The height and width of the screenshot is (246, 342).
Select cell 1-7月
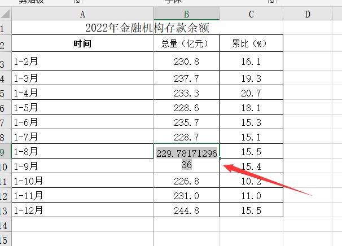[82, 137]
